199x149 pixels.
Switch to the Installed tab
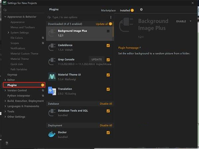click(125, 10)
